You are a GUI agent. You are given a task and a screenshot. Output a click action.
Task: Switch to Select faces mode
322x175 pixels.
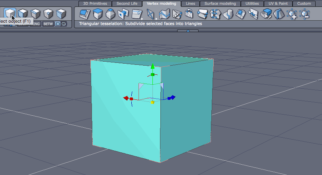[x=23, y=14]
